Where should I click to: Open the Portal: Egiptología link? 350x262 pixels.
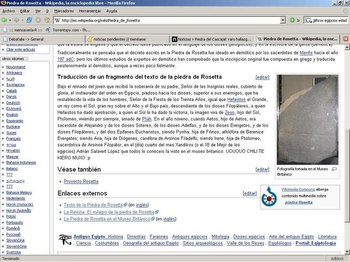point(315,243)
